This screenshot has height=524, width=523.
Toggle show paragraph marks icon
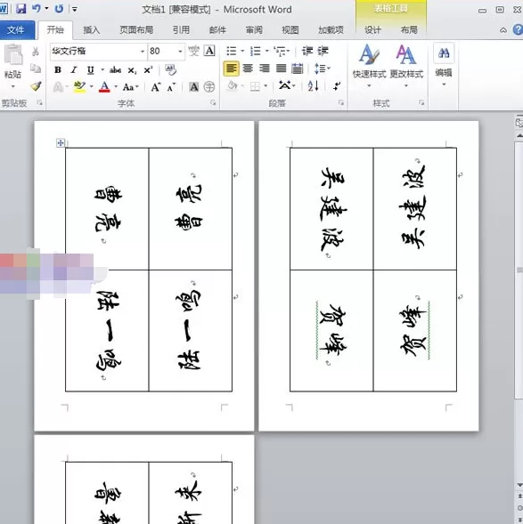point(337,86)
